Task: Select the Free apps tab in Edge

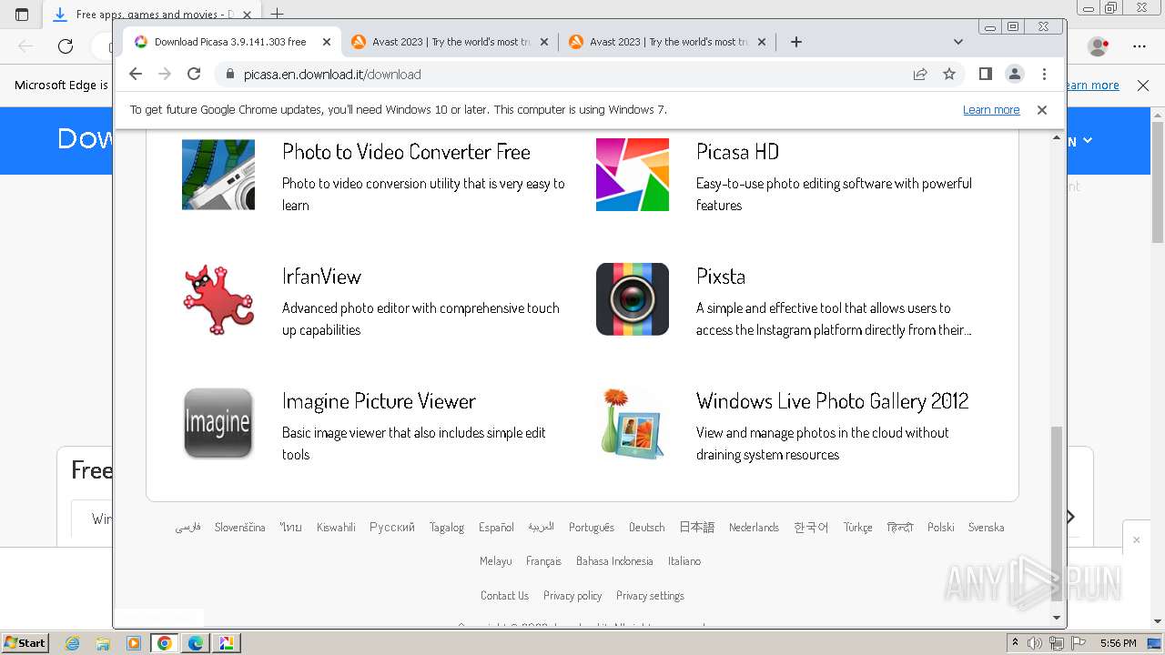Action: (150, 15)
